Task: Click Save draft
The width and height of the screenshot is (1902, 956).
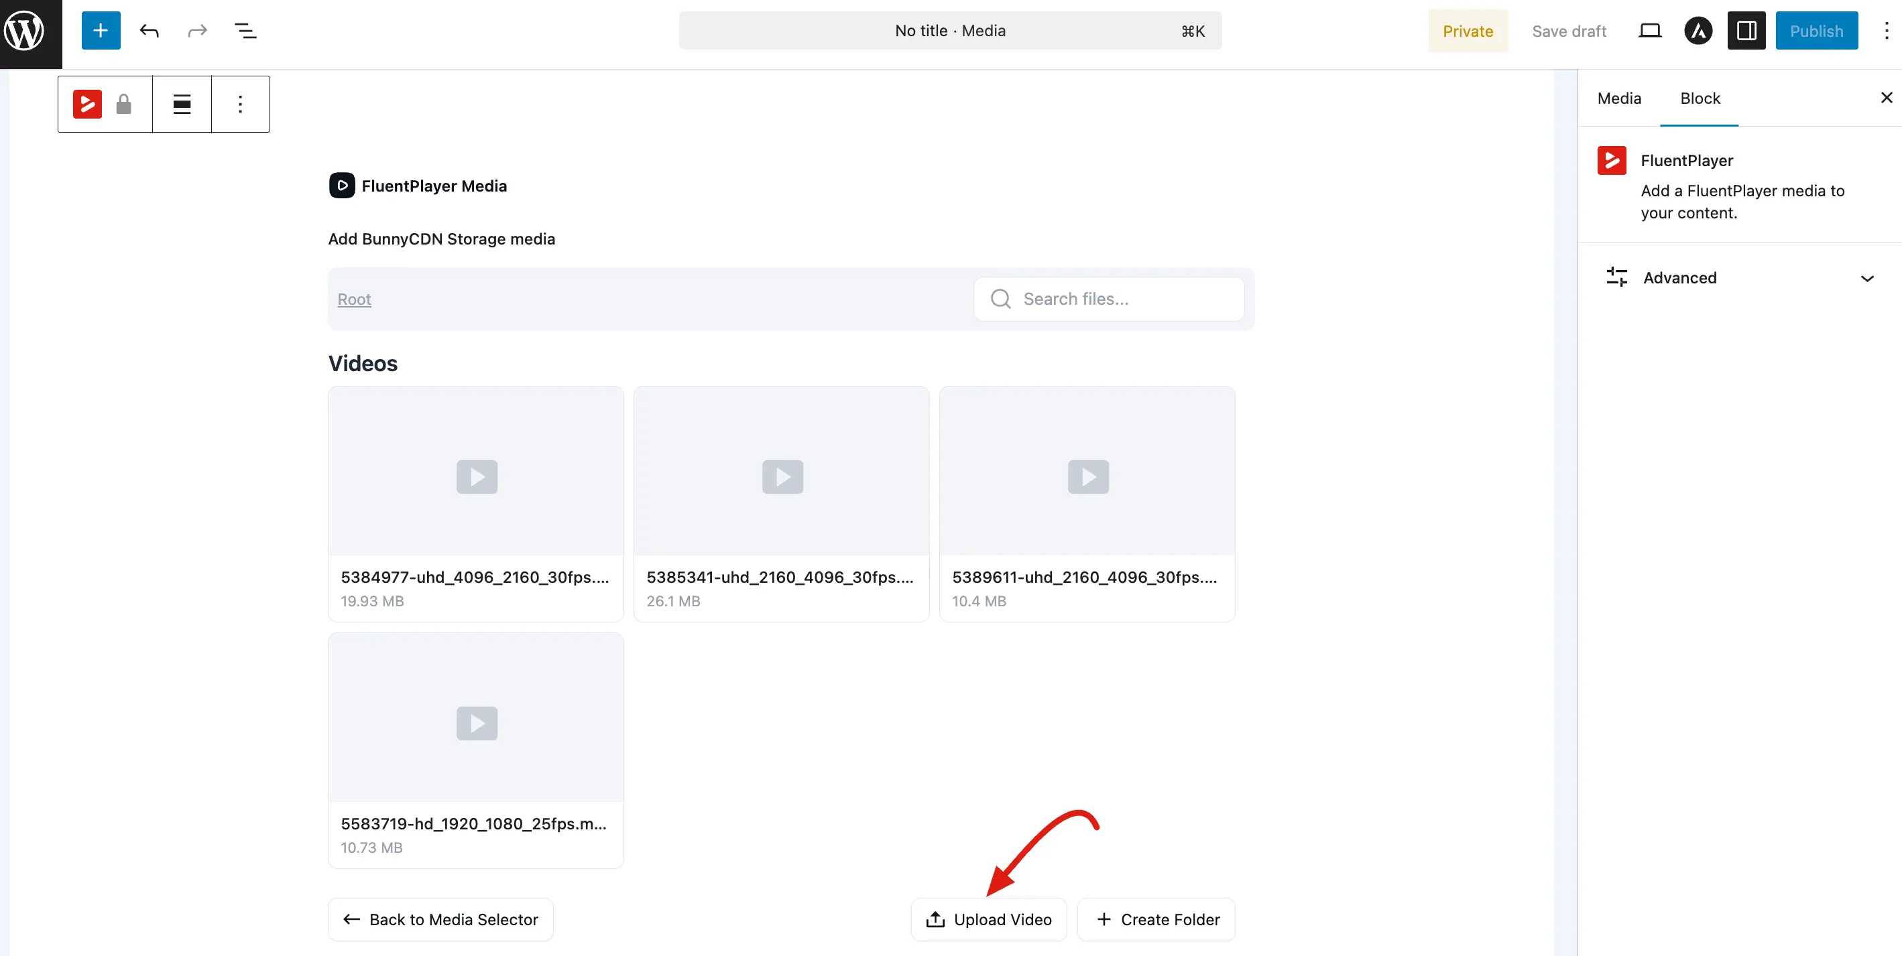Action: point(1569,31)
